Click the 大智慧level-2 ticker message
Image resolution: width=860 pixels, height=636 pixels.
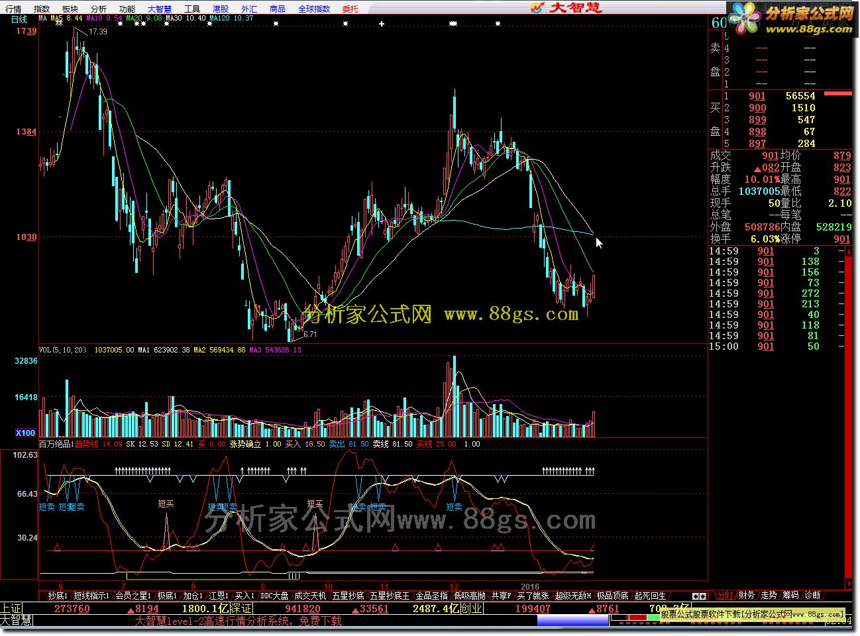238,621
